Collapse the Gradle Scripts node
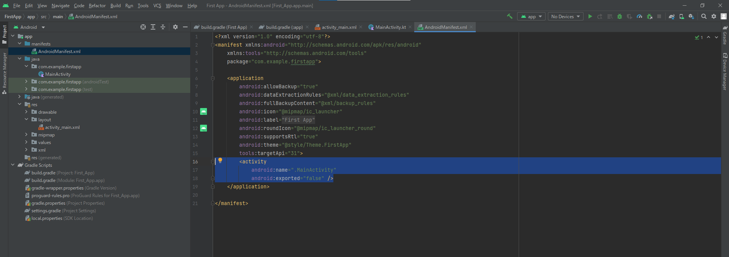This screenshot has width=729, height=257. pyautogui.click(x=13, y=165)
